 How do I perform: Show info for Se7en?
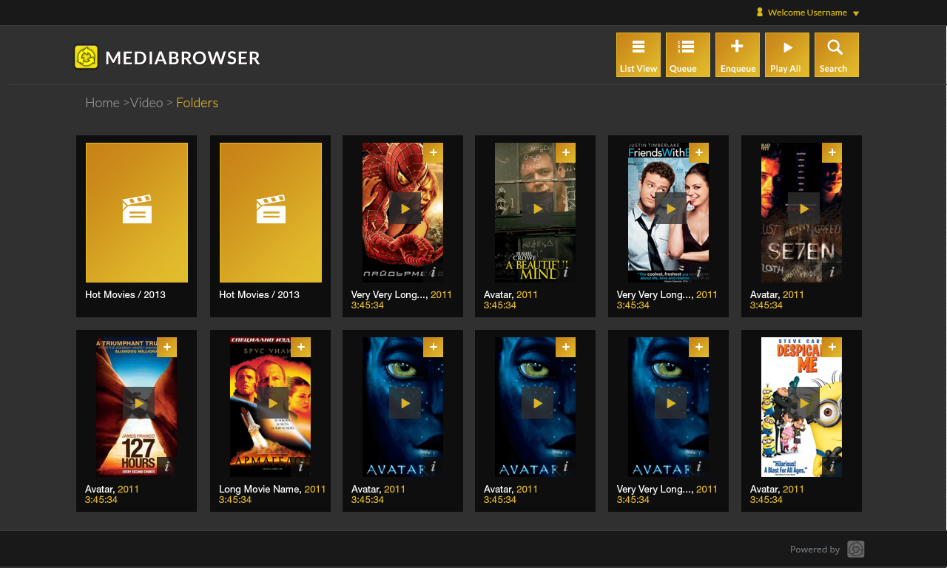832,272
